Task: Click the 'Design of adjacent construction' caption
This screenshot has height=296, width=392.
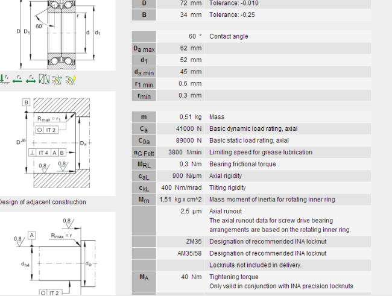Action: pos(42,202)
